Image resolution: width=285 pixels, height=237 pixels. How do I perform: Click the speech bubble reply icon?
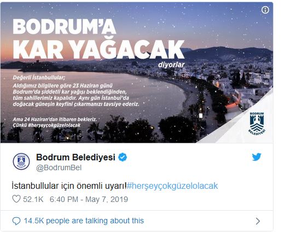[16, 221]
